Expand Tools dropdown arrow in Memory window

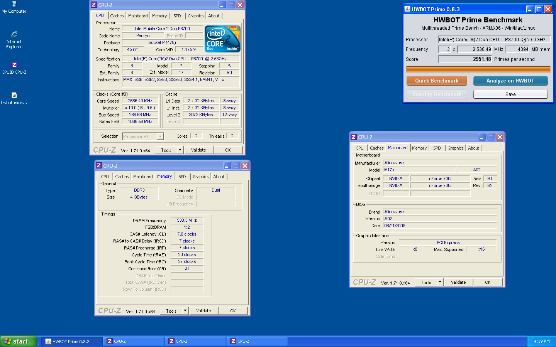point(185,311)
